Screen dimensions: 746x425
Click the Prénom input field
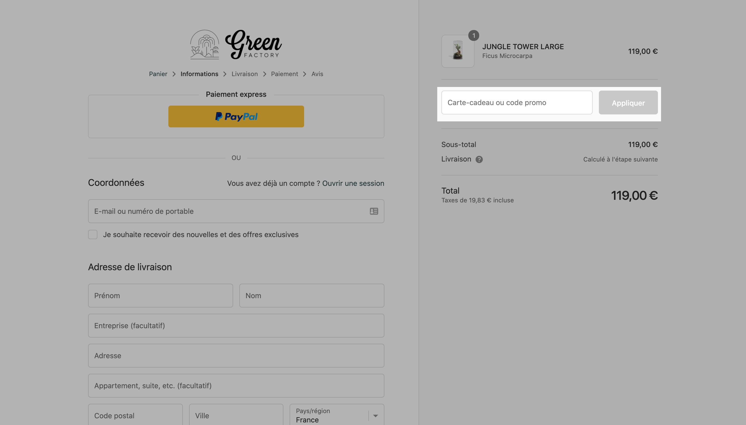[x=160, y=295]
